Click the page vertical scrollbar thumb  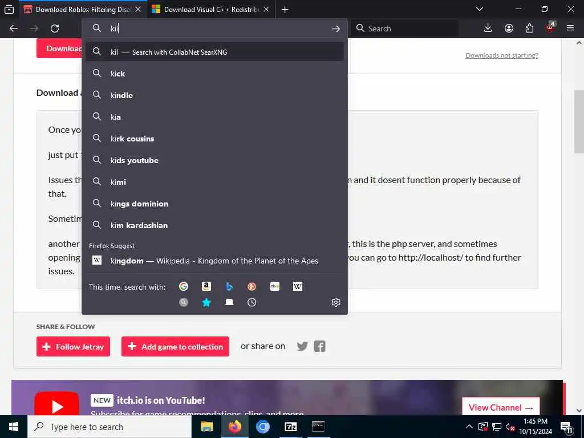(x=579, y=121)
